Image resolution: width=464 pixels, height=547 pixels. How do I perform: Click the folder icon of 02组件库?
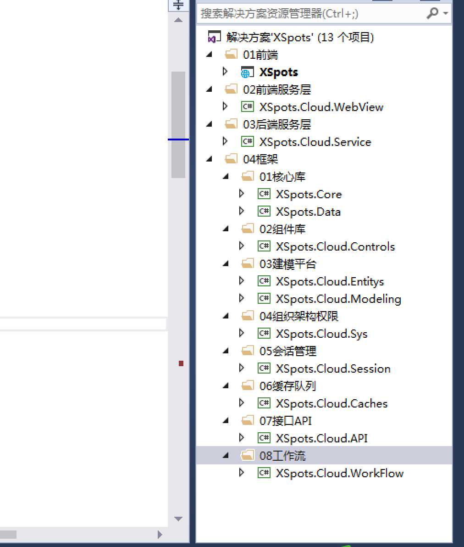pyautogui.click(x=248, y=229)
